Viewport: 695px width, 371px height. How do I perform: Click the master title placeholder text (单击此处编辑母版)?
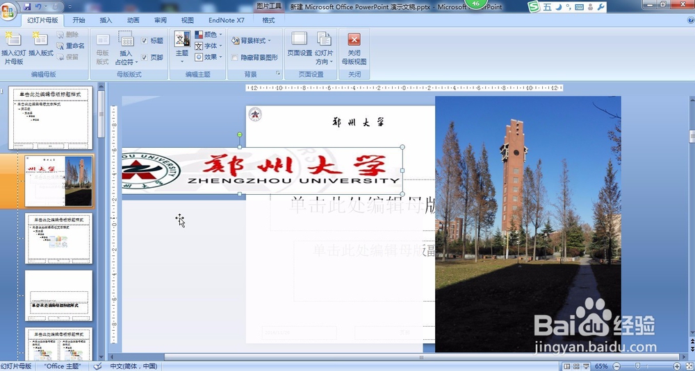(361, 205)
